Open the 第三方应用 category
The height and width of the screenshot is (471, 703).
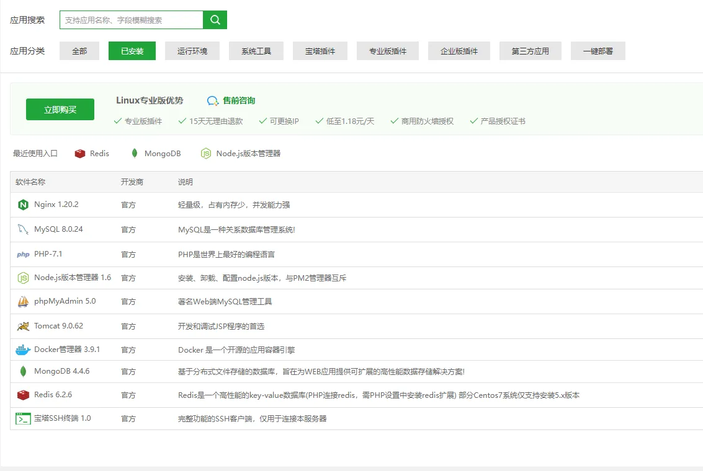(531, 51)
